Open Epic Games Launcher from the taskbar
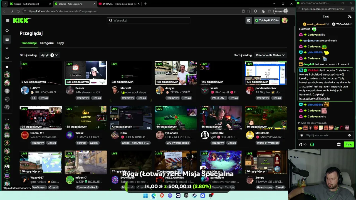 pos(186,196)
